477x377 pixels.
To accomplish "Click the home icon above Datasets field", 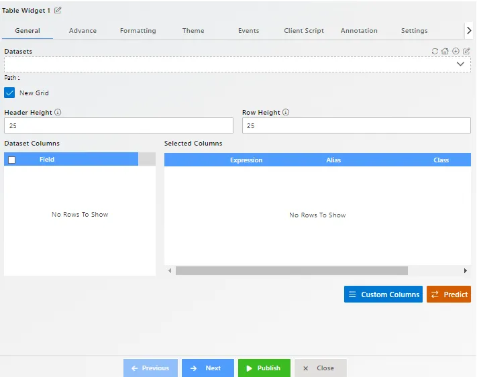I will 445,51.
